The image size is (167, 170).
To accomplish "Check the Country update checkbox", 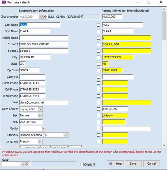I will click(x=98, y=77).
